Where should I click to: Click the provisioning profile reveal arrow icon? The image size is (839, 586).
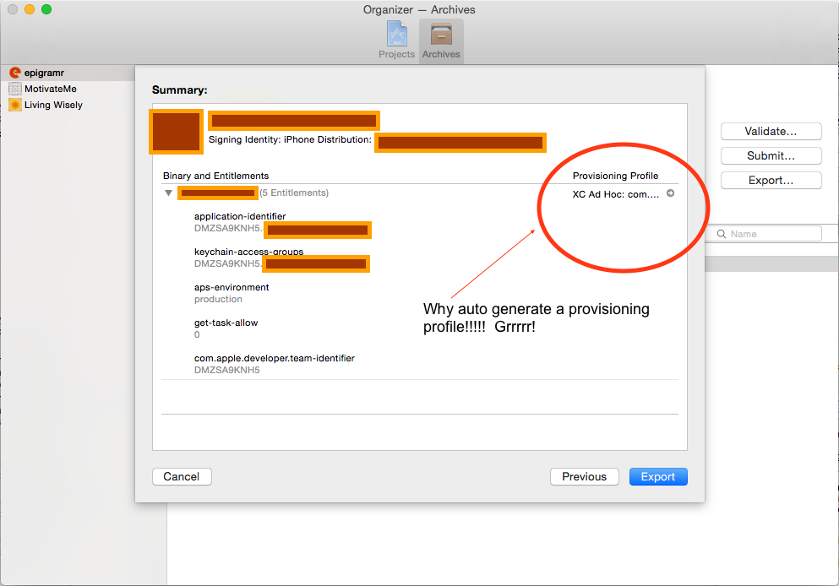pos(671,193)
